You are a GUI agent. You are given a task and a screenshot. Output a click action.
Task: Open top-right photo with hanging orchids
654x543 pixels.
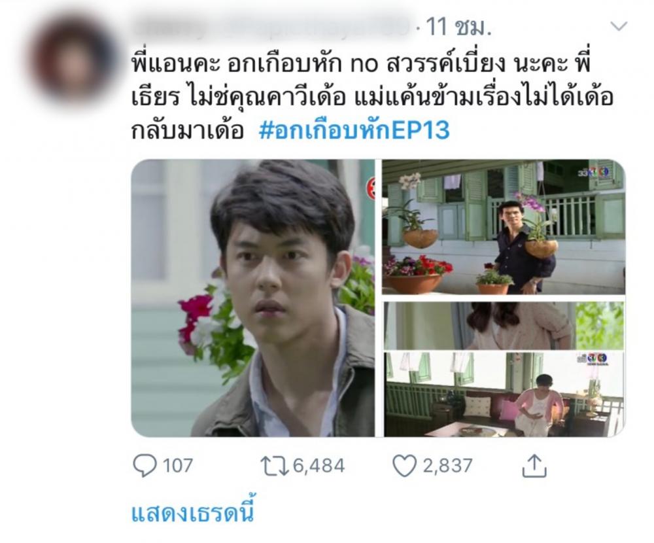click(x=504, y=227)
